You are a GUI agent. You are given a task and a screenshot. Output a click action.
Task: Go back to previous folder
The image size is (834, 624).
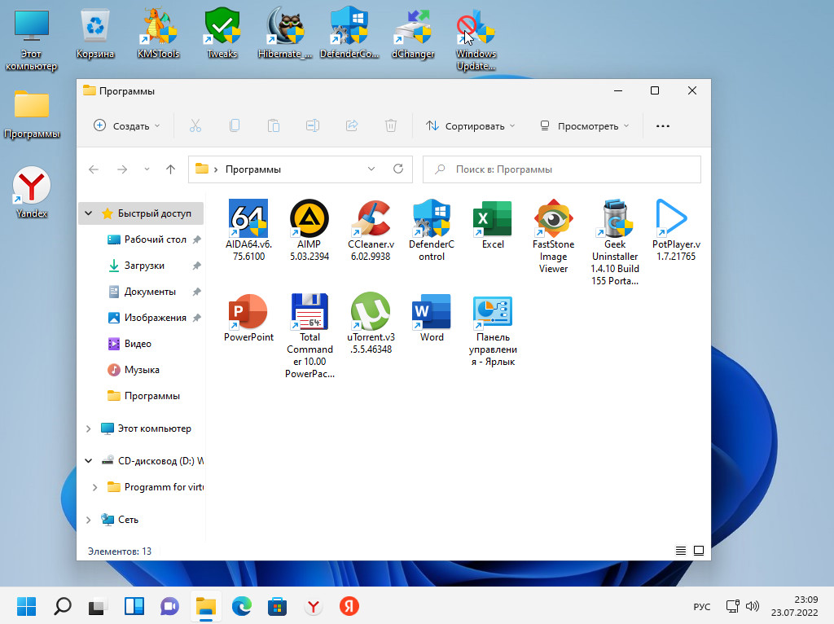tap(94, 169)
